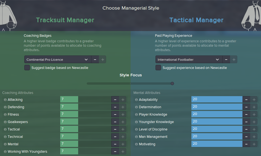
Task: Lower coaching badge level with minus
Action: tap(95, 60)
